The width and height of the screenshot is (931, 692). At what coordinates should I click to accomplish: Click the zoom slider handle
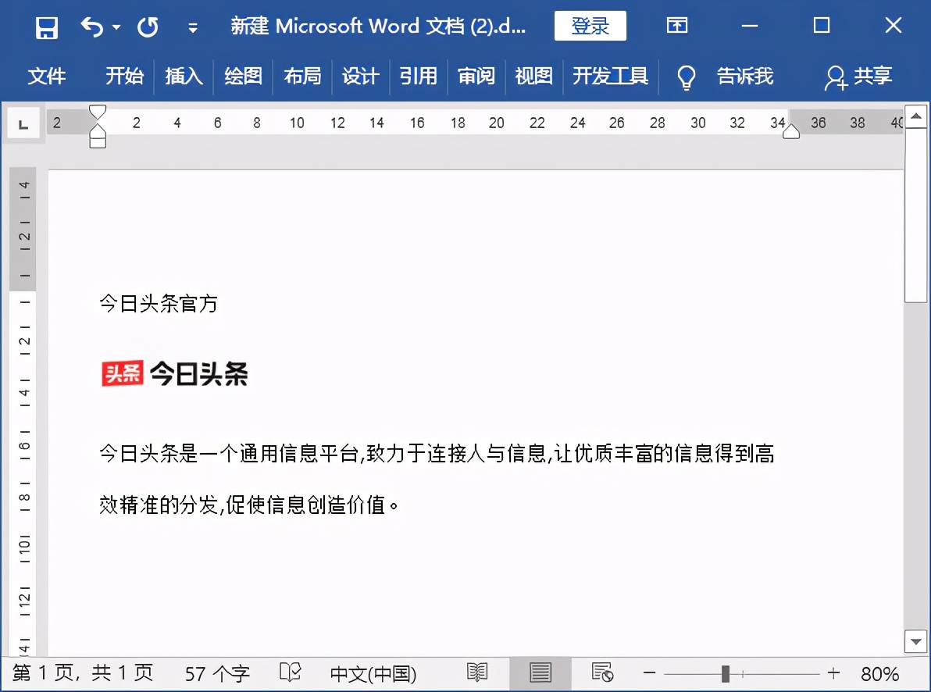pos(726,673)
